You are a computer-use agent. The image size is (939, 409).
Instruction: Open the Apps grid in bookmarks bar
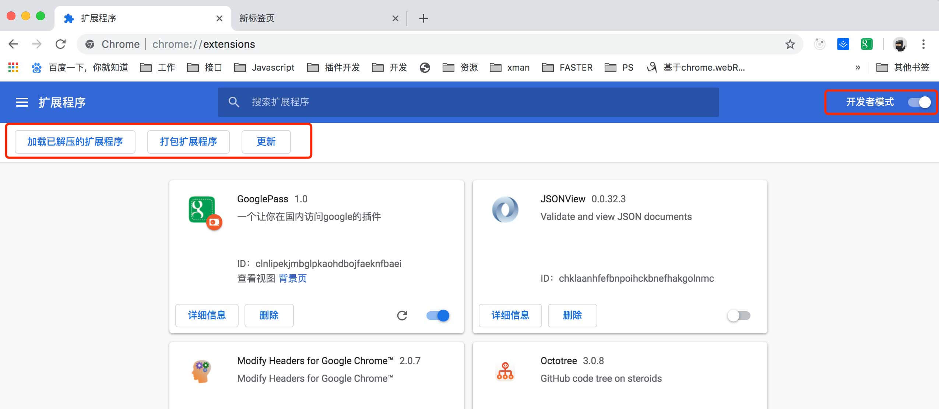click(13, 67)
